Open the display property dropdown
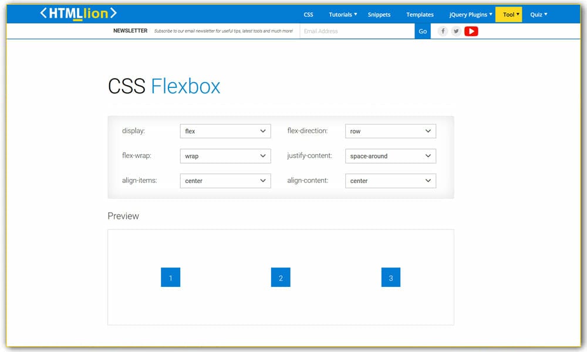This screenshot has height=352, width=587. tap(225, 131)
